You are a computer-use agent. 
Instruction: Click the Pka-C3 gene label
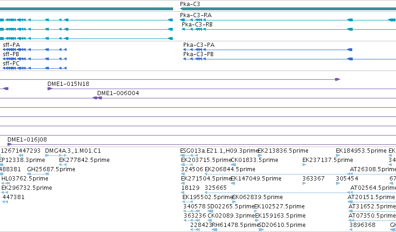click(x=190, y=4)
